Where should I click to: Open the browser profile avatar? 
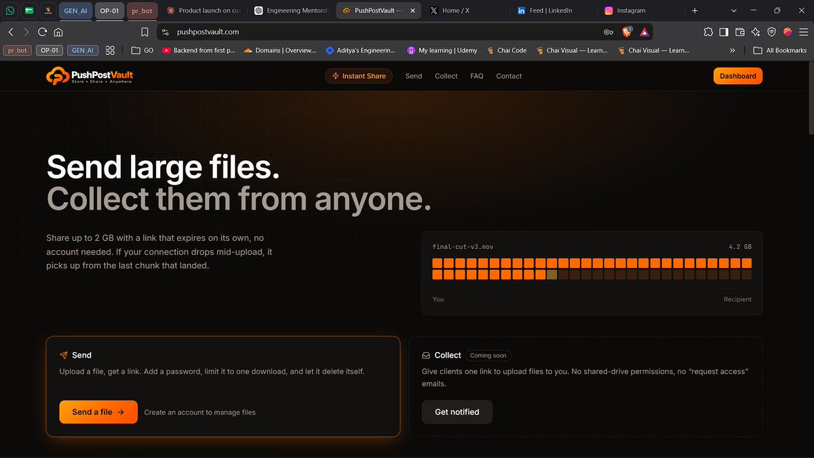(x=788, y=32)
